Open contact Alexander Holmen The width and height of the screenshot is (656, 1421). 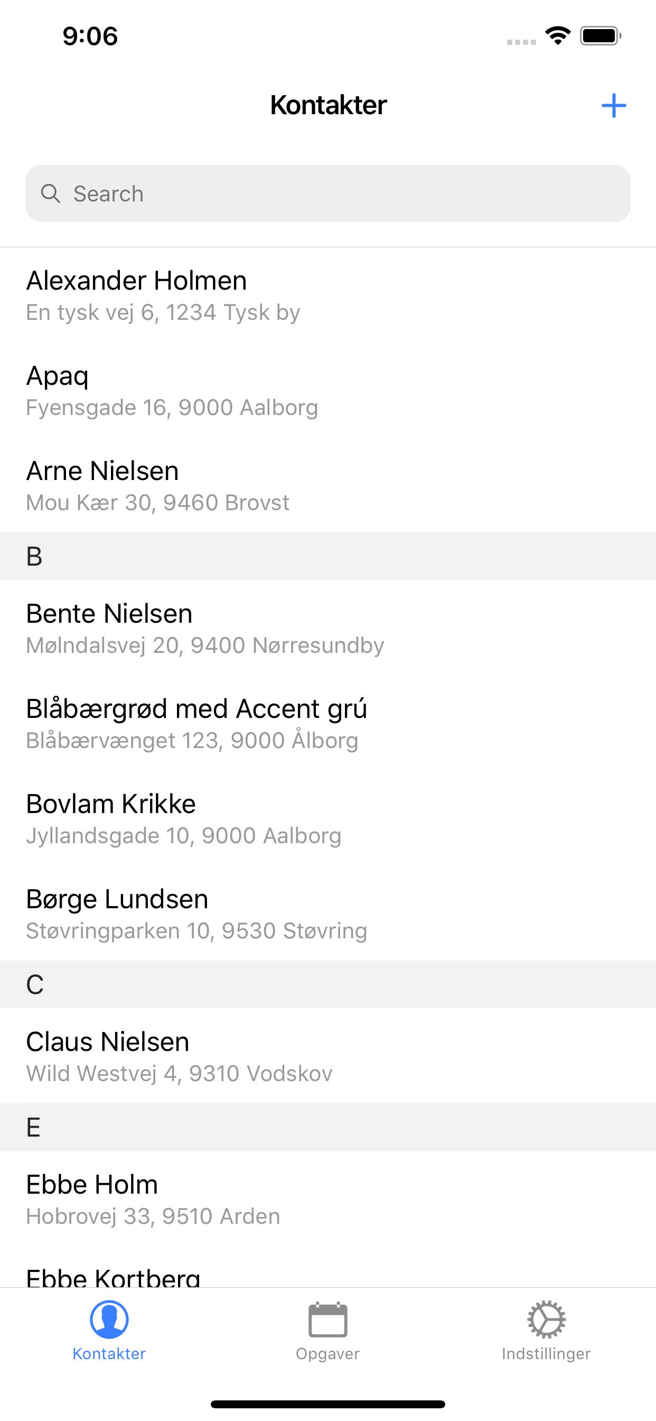tap(328, 295)
